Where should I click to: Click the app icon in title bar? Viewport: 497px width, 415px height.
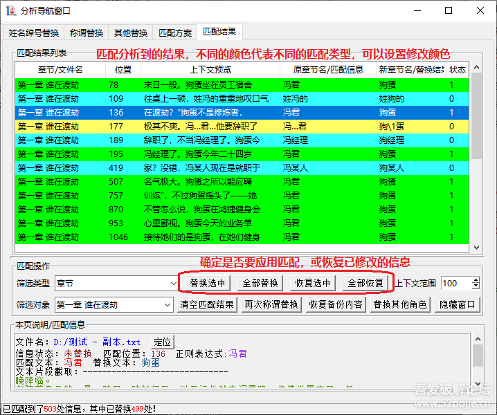point(11,10)
